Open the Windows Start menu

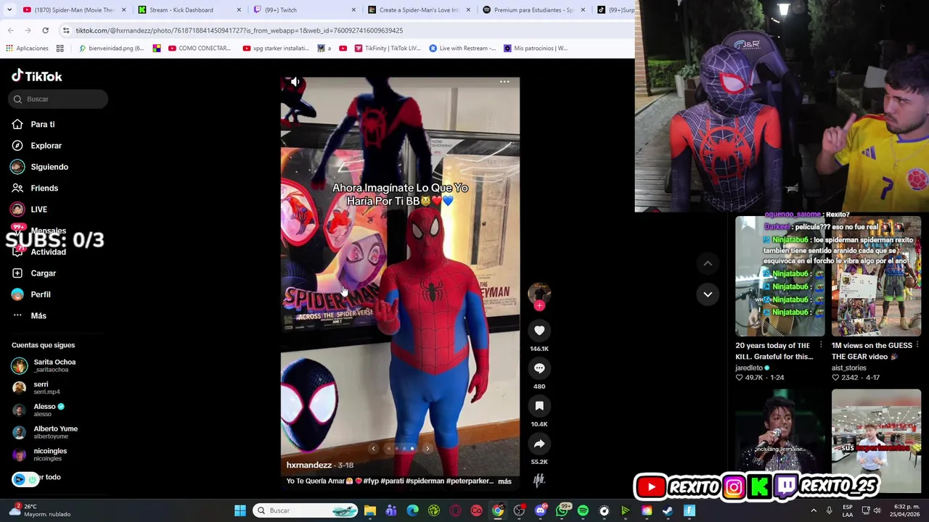click(x=240, y=510)
